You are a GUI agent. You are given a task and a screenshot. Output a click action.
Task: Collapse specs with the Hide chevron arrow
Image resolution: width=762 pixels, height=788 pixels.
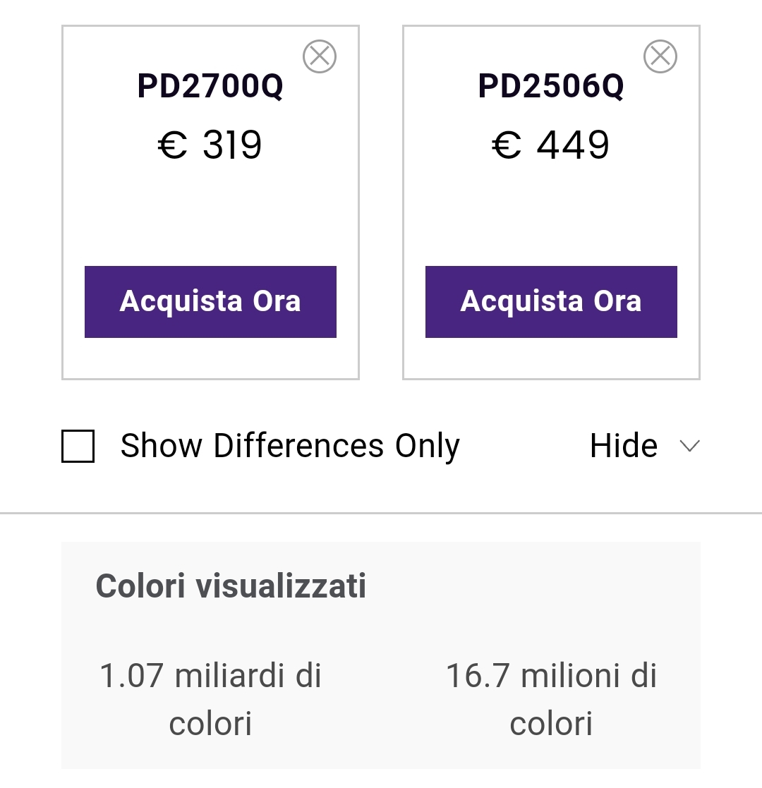tap(689, 446)
